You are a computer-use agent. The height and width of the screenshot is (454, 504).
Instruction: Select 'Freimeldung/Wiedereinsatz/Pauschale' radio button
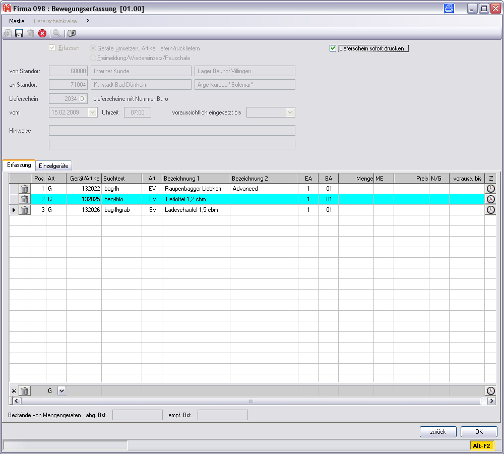coord(93,58)
